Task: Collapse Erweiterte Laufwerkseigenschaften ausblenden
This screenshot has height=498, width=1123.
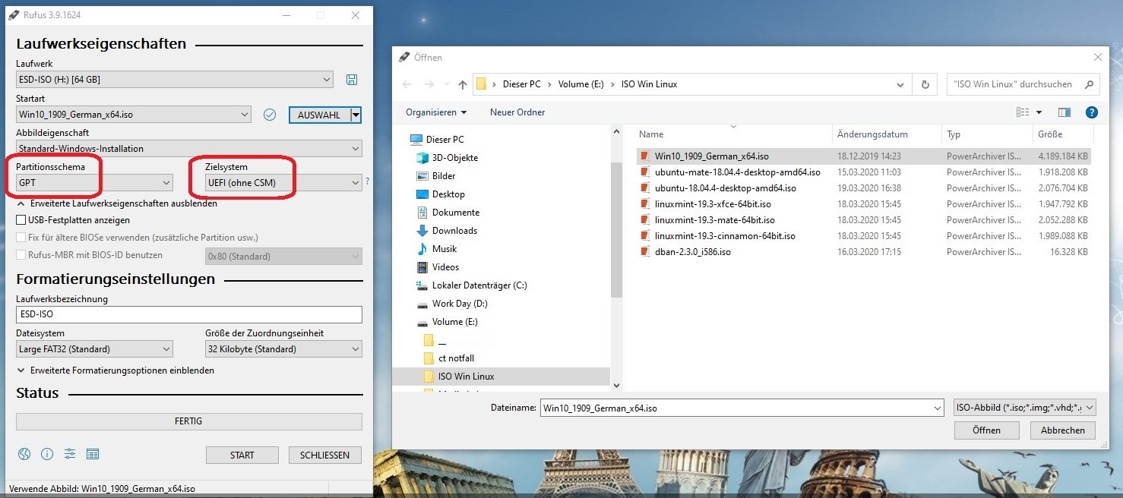Action: [117, 203]
